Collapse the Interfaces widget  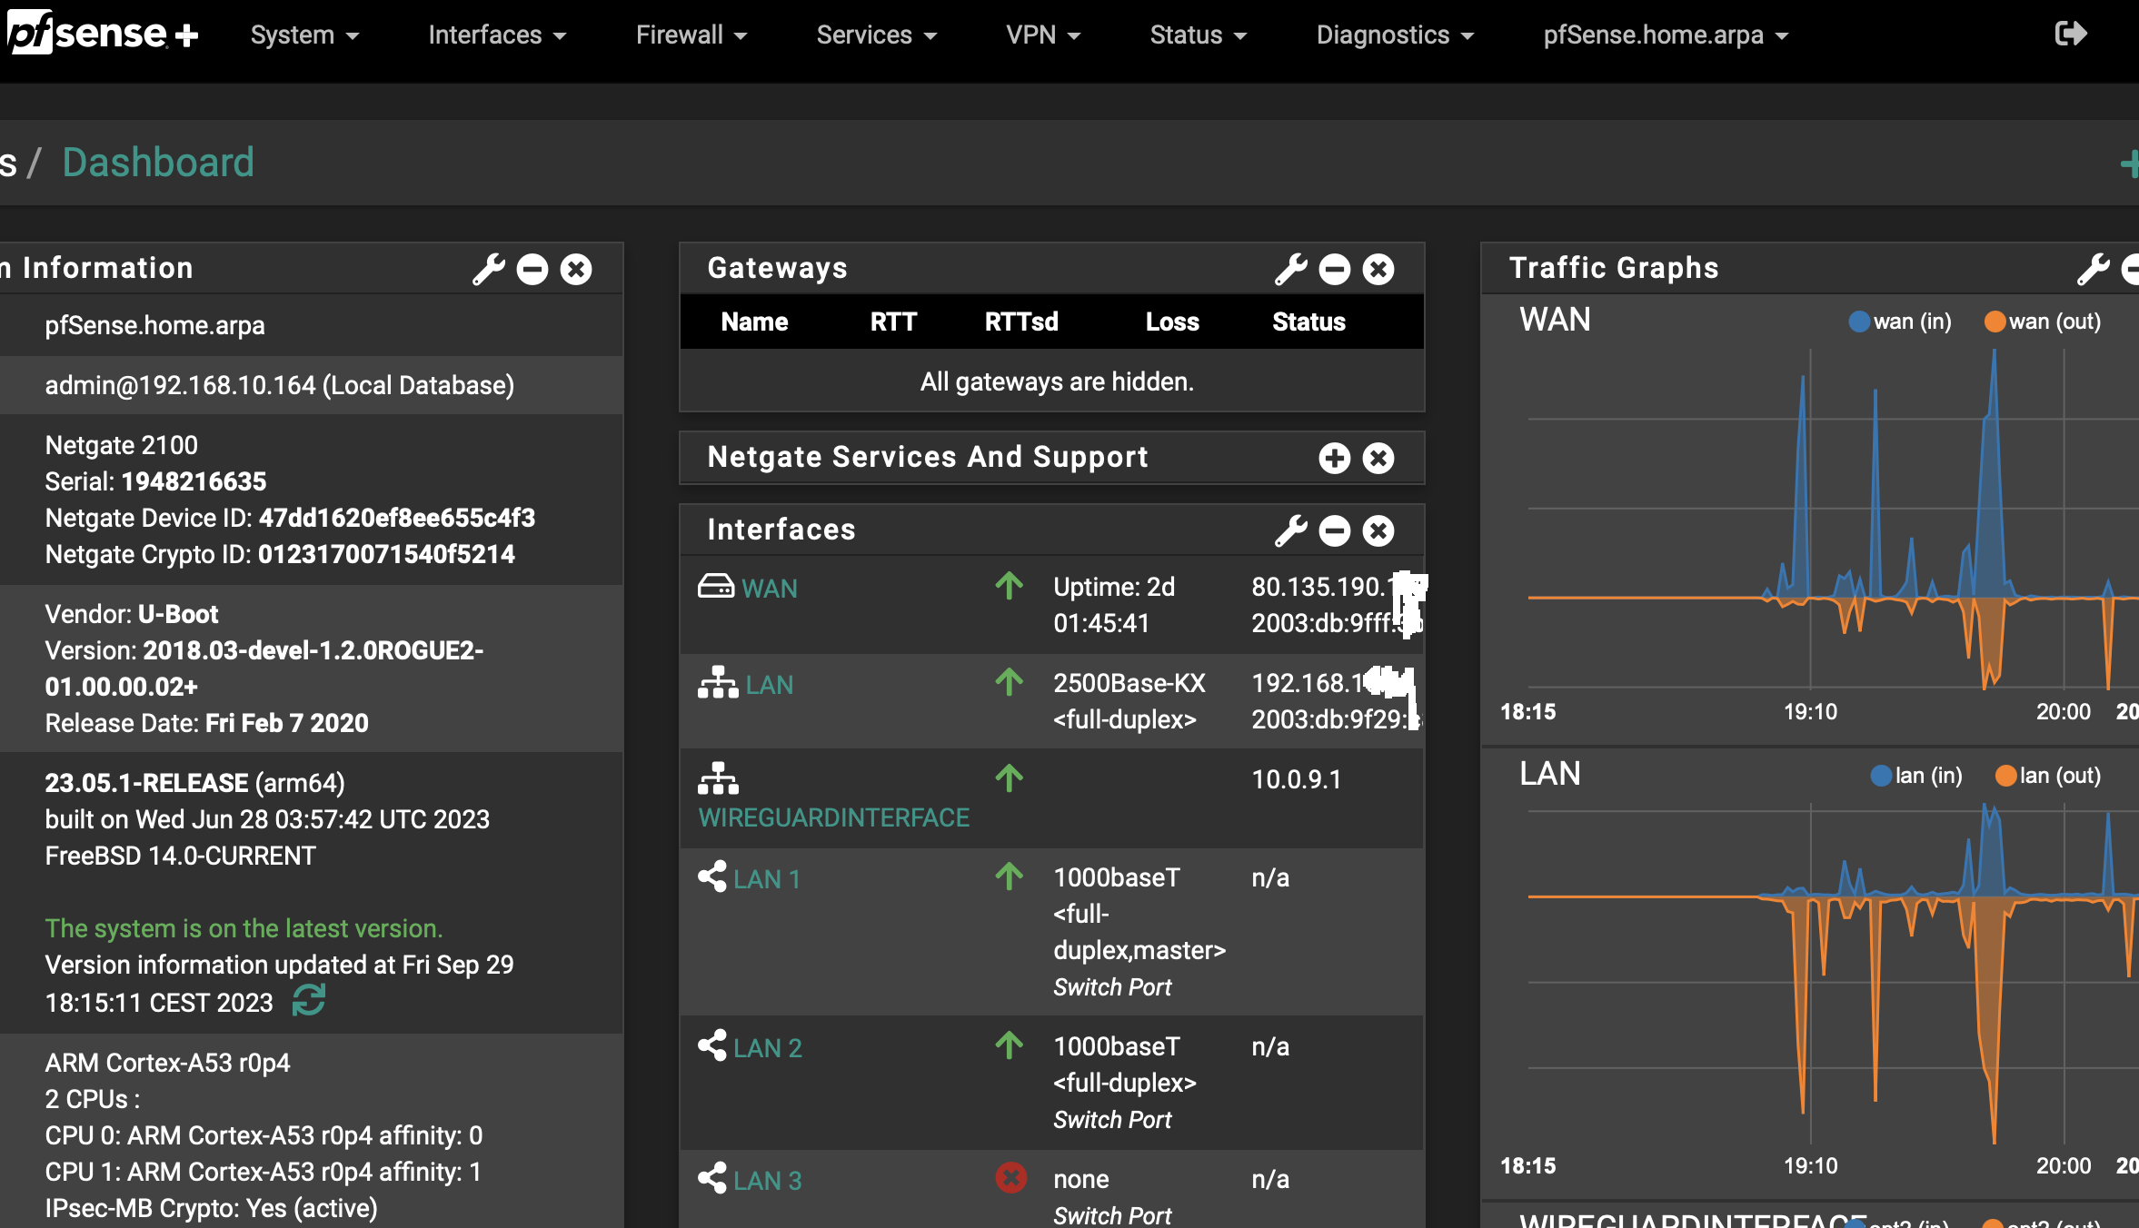[1335, 530]
